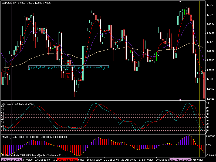Click the 27 Dec 00:00 time label

tap(146, 160)
